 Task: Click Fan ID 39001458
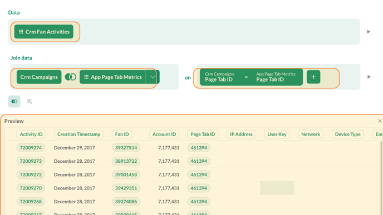point(126,174)
